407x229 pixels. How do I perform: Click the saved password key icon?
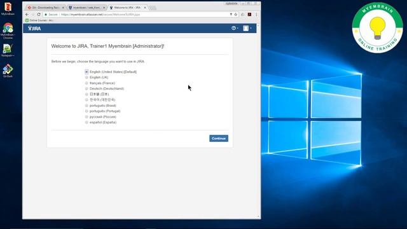tap(231, 15)
